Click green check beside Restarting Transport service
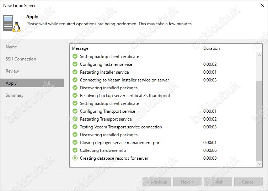This screenshot has height=191, width=268. tap(75, 119)
